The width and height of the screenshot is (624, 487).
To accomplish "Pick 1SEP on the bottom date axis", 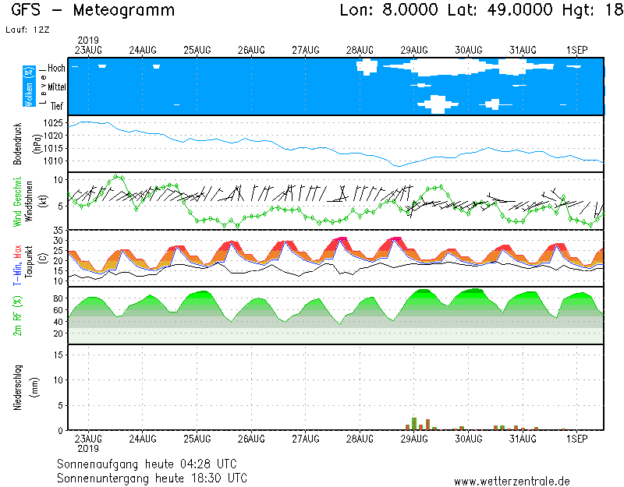I will pos(576,439).
